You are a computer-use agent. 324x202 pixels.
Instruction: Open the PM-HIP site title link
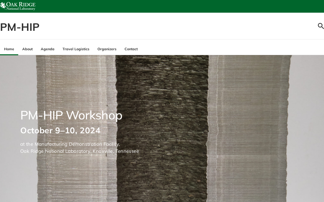(20, 27)
